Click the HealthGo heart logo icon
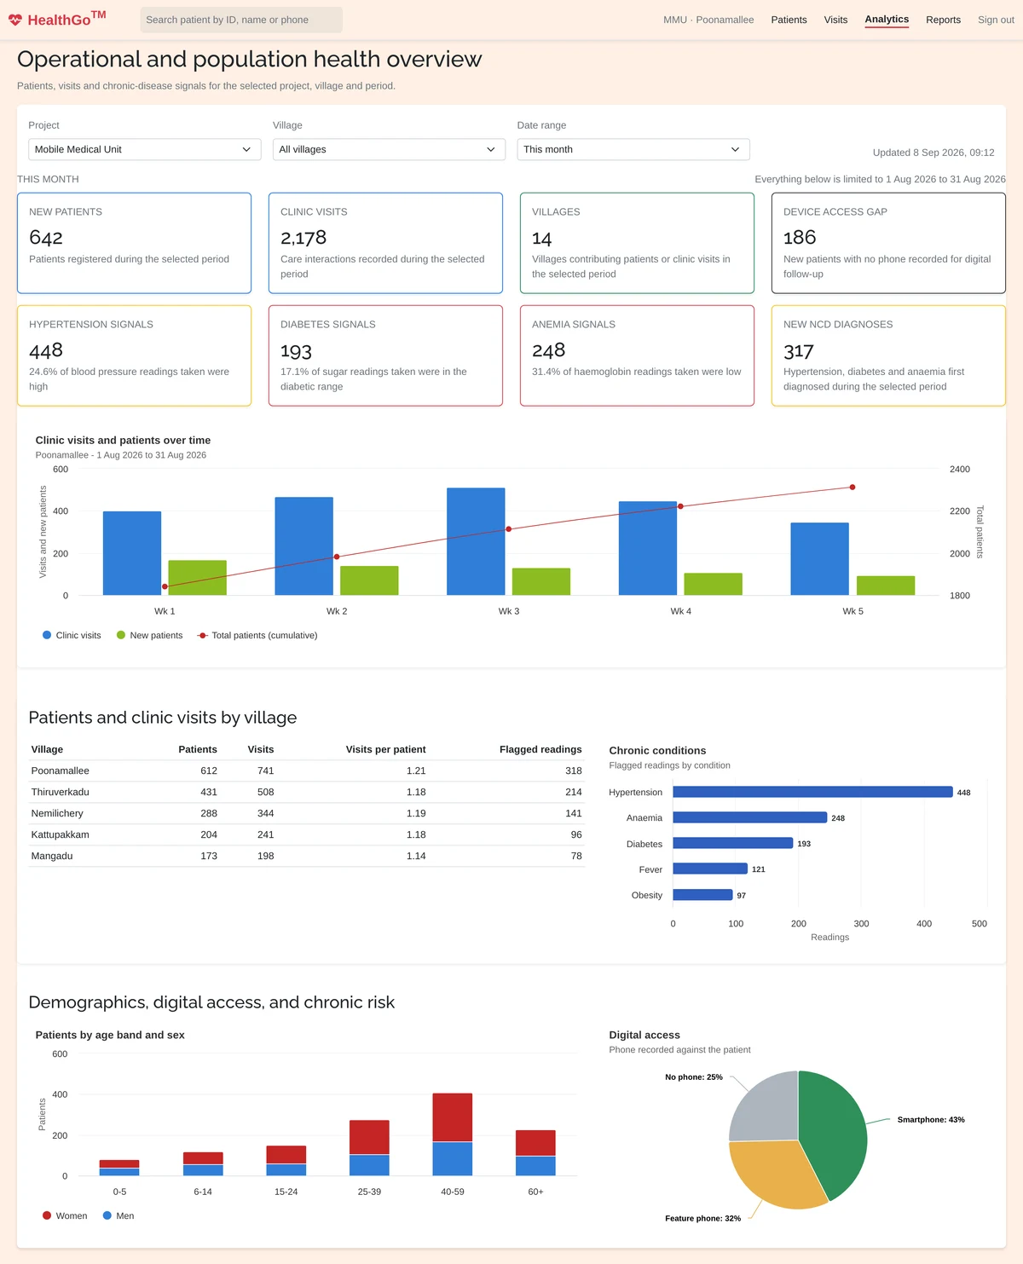This screenshot has width=1023, height=1264. coord(15,20)
